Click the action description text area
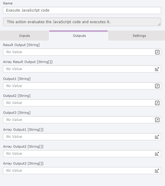The image size is (165, 186). (82, 22)
